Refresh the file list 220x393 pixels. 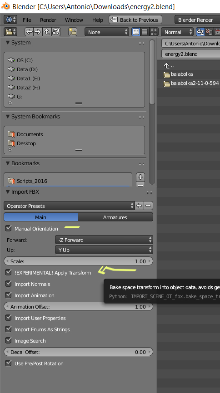(56, 32)
